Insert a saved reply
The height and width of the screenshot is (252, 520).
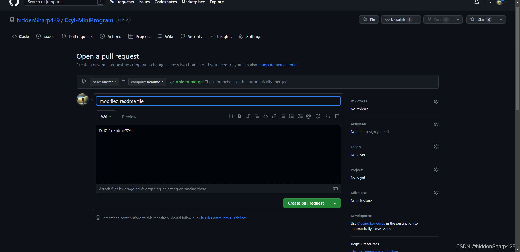tap(328, 116)
